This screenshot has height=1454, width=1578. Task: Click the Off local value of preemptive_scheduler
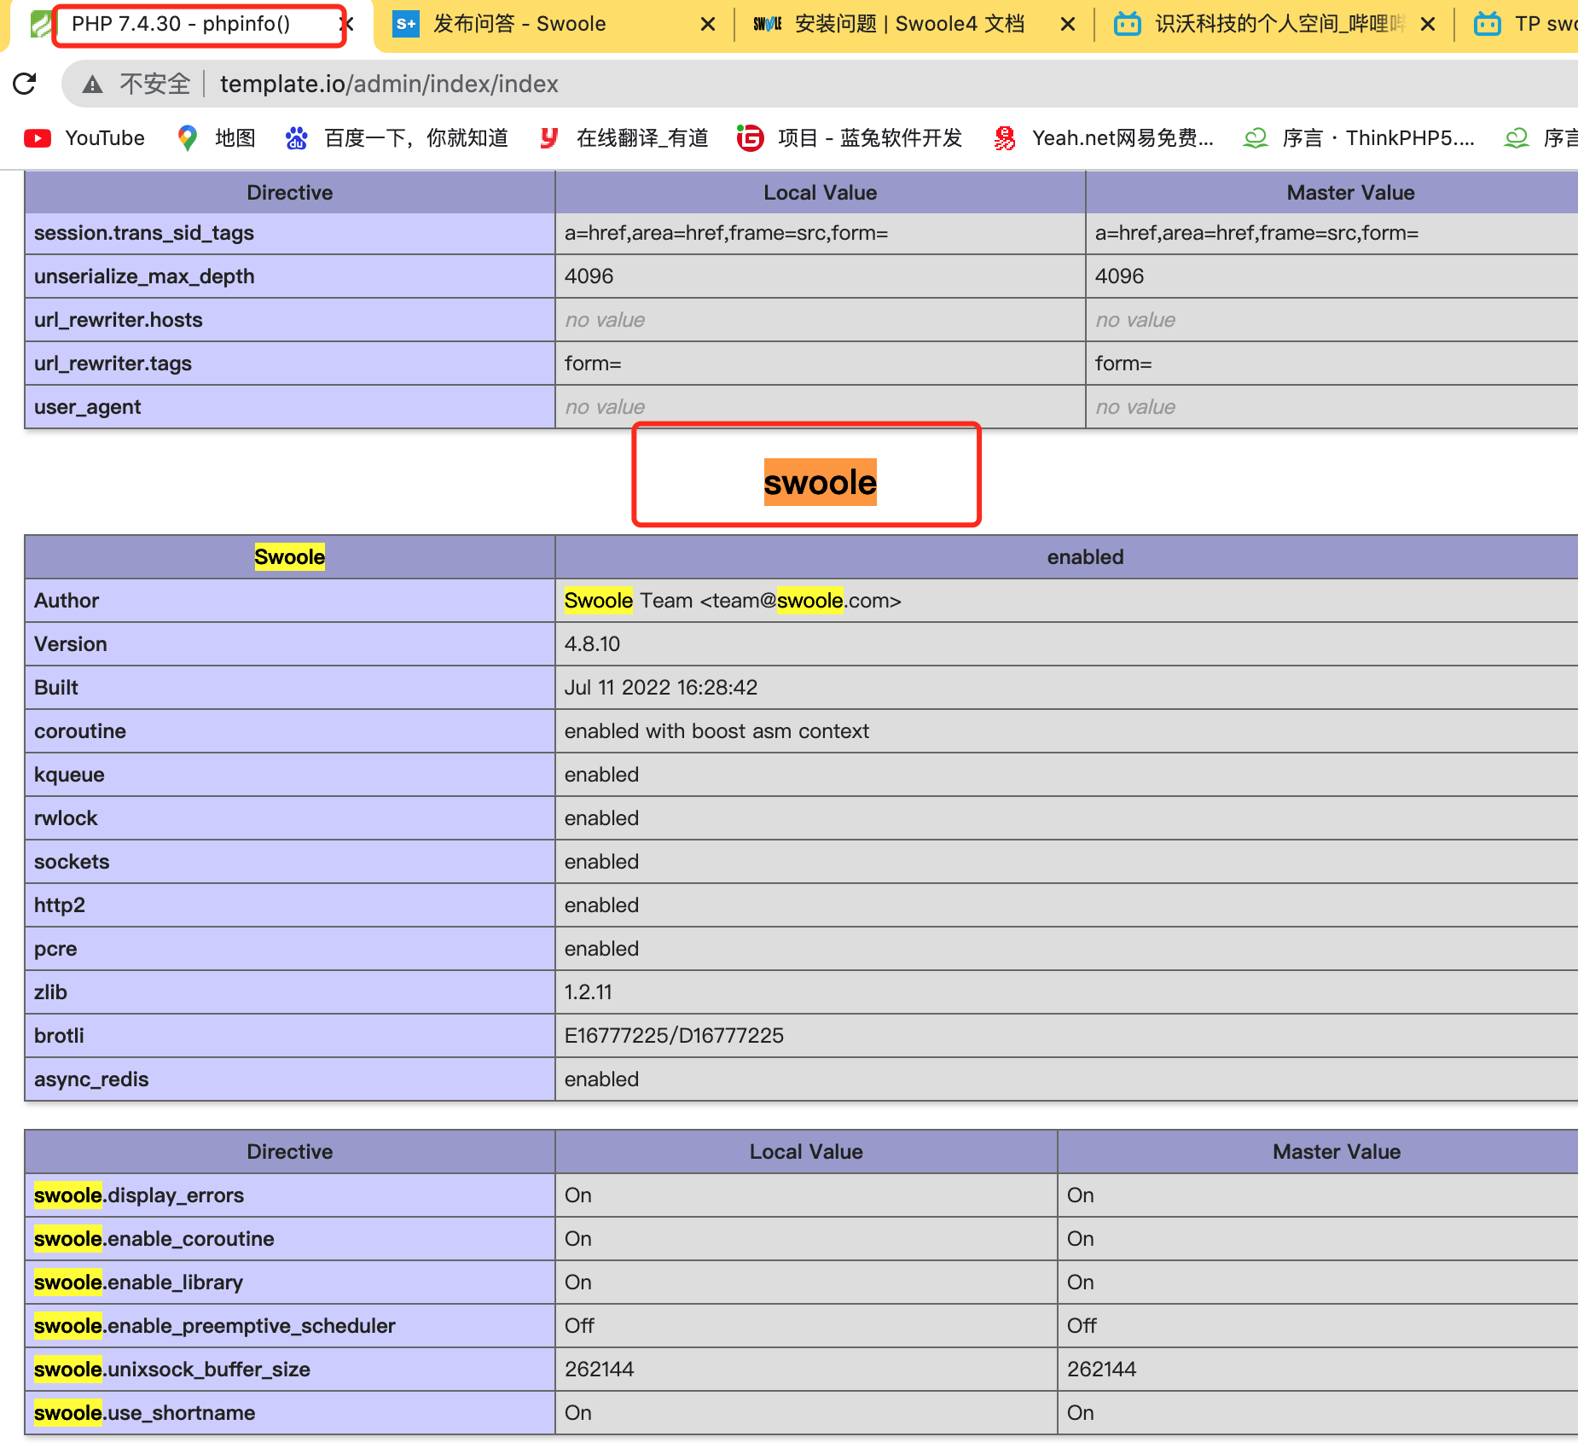click(579, 1326)
